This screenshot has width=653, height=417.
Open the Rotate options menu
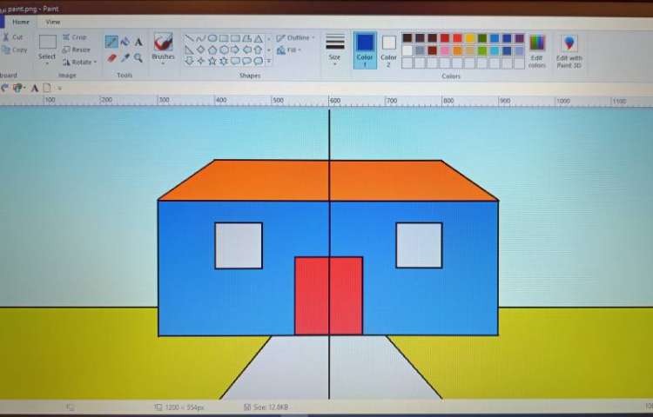point(79,63)
